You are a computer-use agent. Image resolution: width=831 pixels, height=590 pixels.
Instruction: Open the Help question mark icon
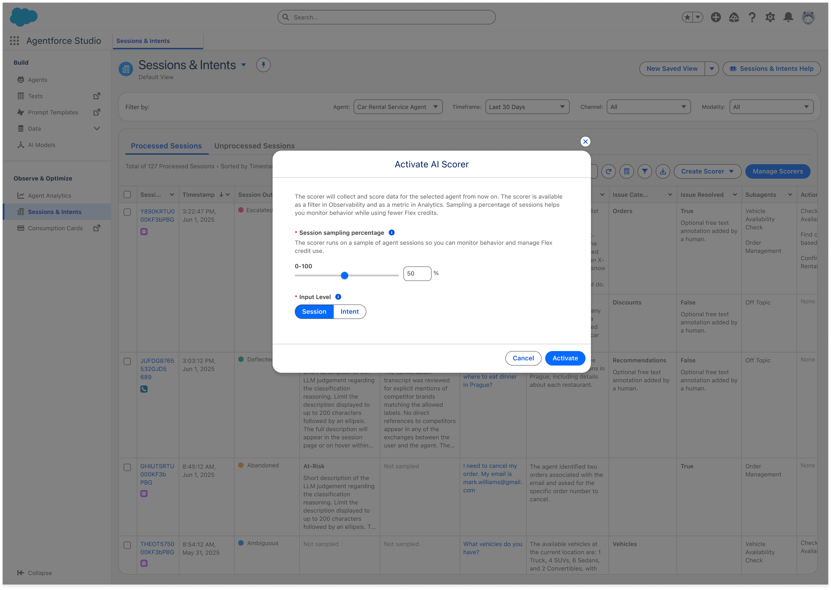pyautogui.click(x=752, y=17)
